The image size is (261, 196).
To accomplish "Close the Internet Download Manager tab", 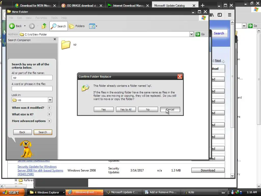I will click(x=148, y=6).
